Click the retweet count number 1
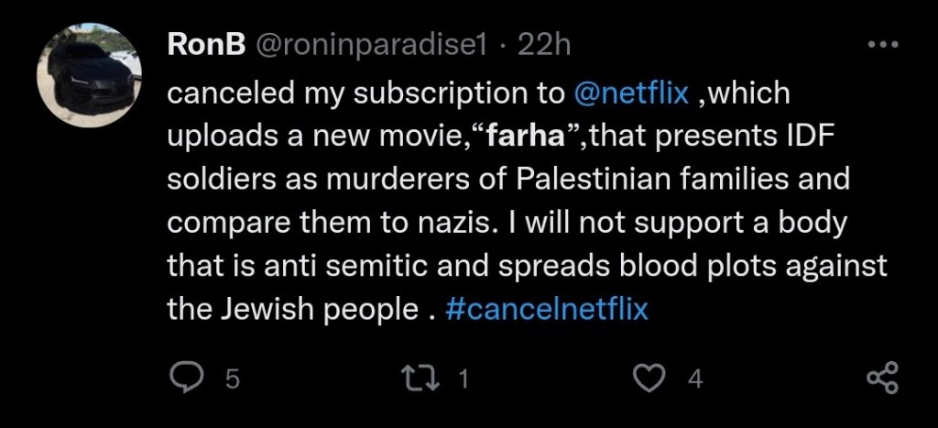 pyautogui.click(x=463, y=379)
